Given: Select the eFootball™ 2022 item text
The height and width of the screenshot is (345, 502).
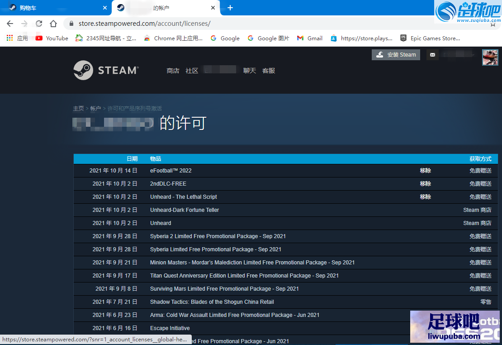Looking at the screenshot, I should pos(171,171).
